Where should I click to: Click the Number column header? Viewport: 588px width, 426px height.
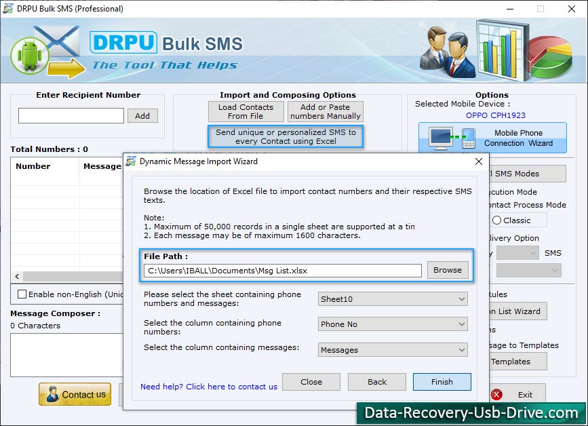[33, 166]
